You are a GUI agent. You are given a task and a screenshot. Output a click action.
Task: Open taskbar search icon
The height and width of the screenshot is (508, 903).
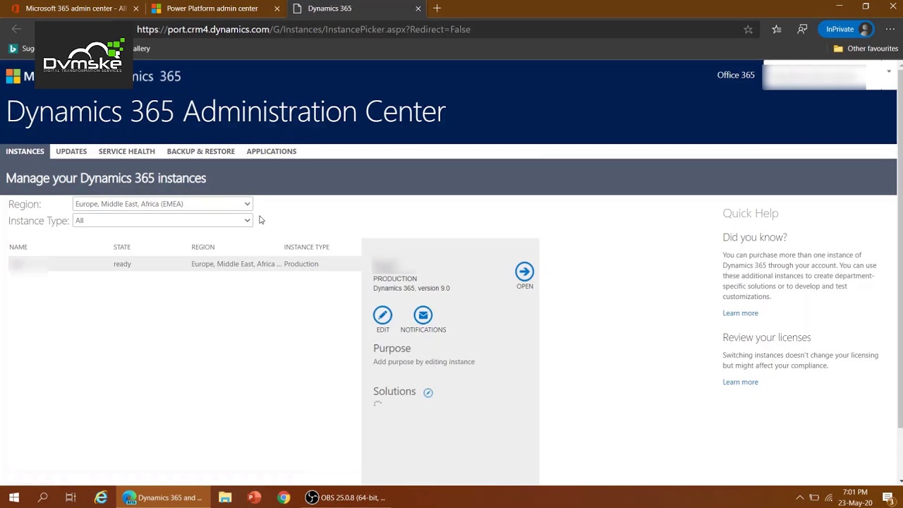pos(42,497)
